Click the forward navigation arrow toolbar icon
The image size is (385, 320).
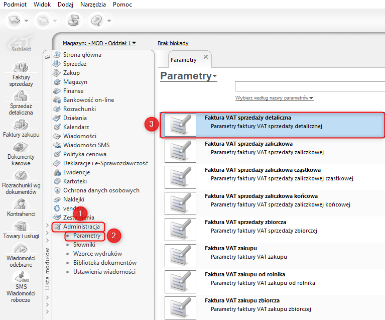coord(43,21)
